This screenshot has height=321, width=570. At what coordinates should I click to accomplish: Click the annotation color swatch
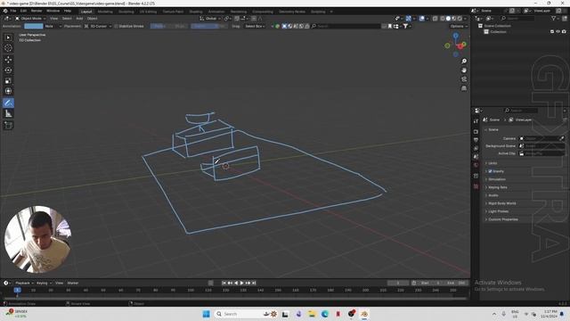point(34,26)
